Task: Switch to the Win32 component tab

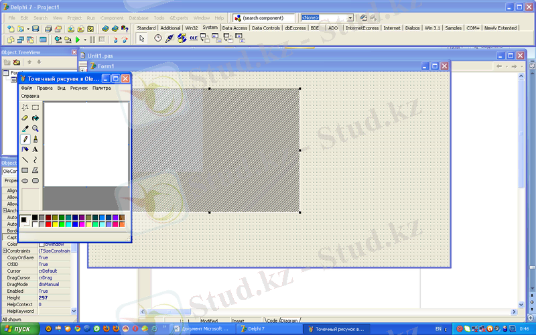Action: point(192,28)
